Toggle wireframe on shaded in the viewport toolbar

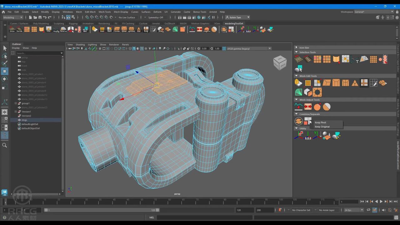tap(142, 48)
